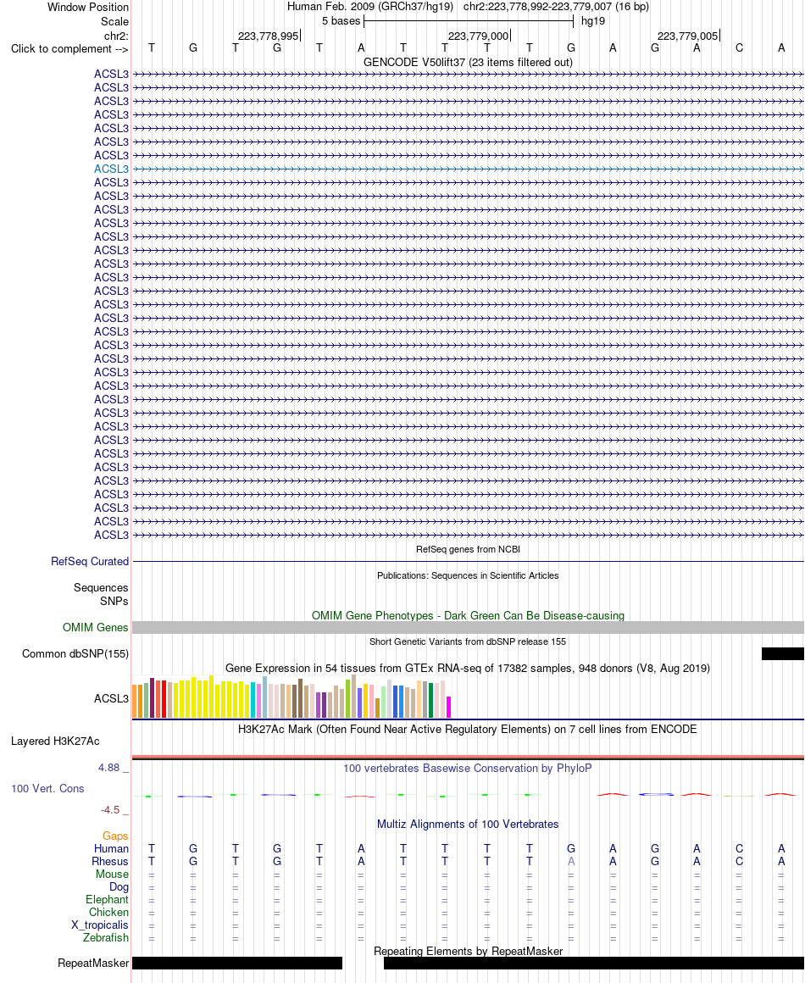805x983 pixels.
Task: Click the ACSL3 GTEx expression bar chart
Action: pyautogui.click(x=291, y=697)
